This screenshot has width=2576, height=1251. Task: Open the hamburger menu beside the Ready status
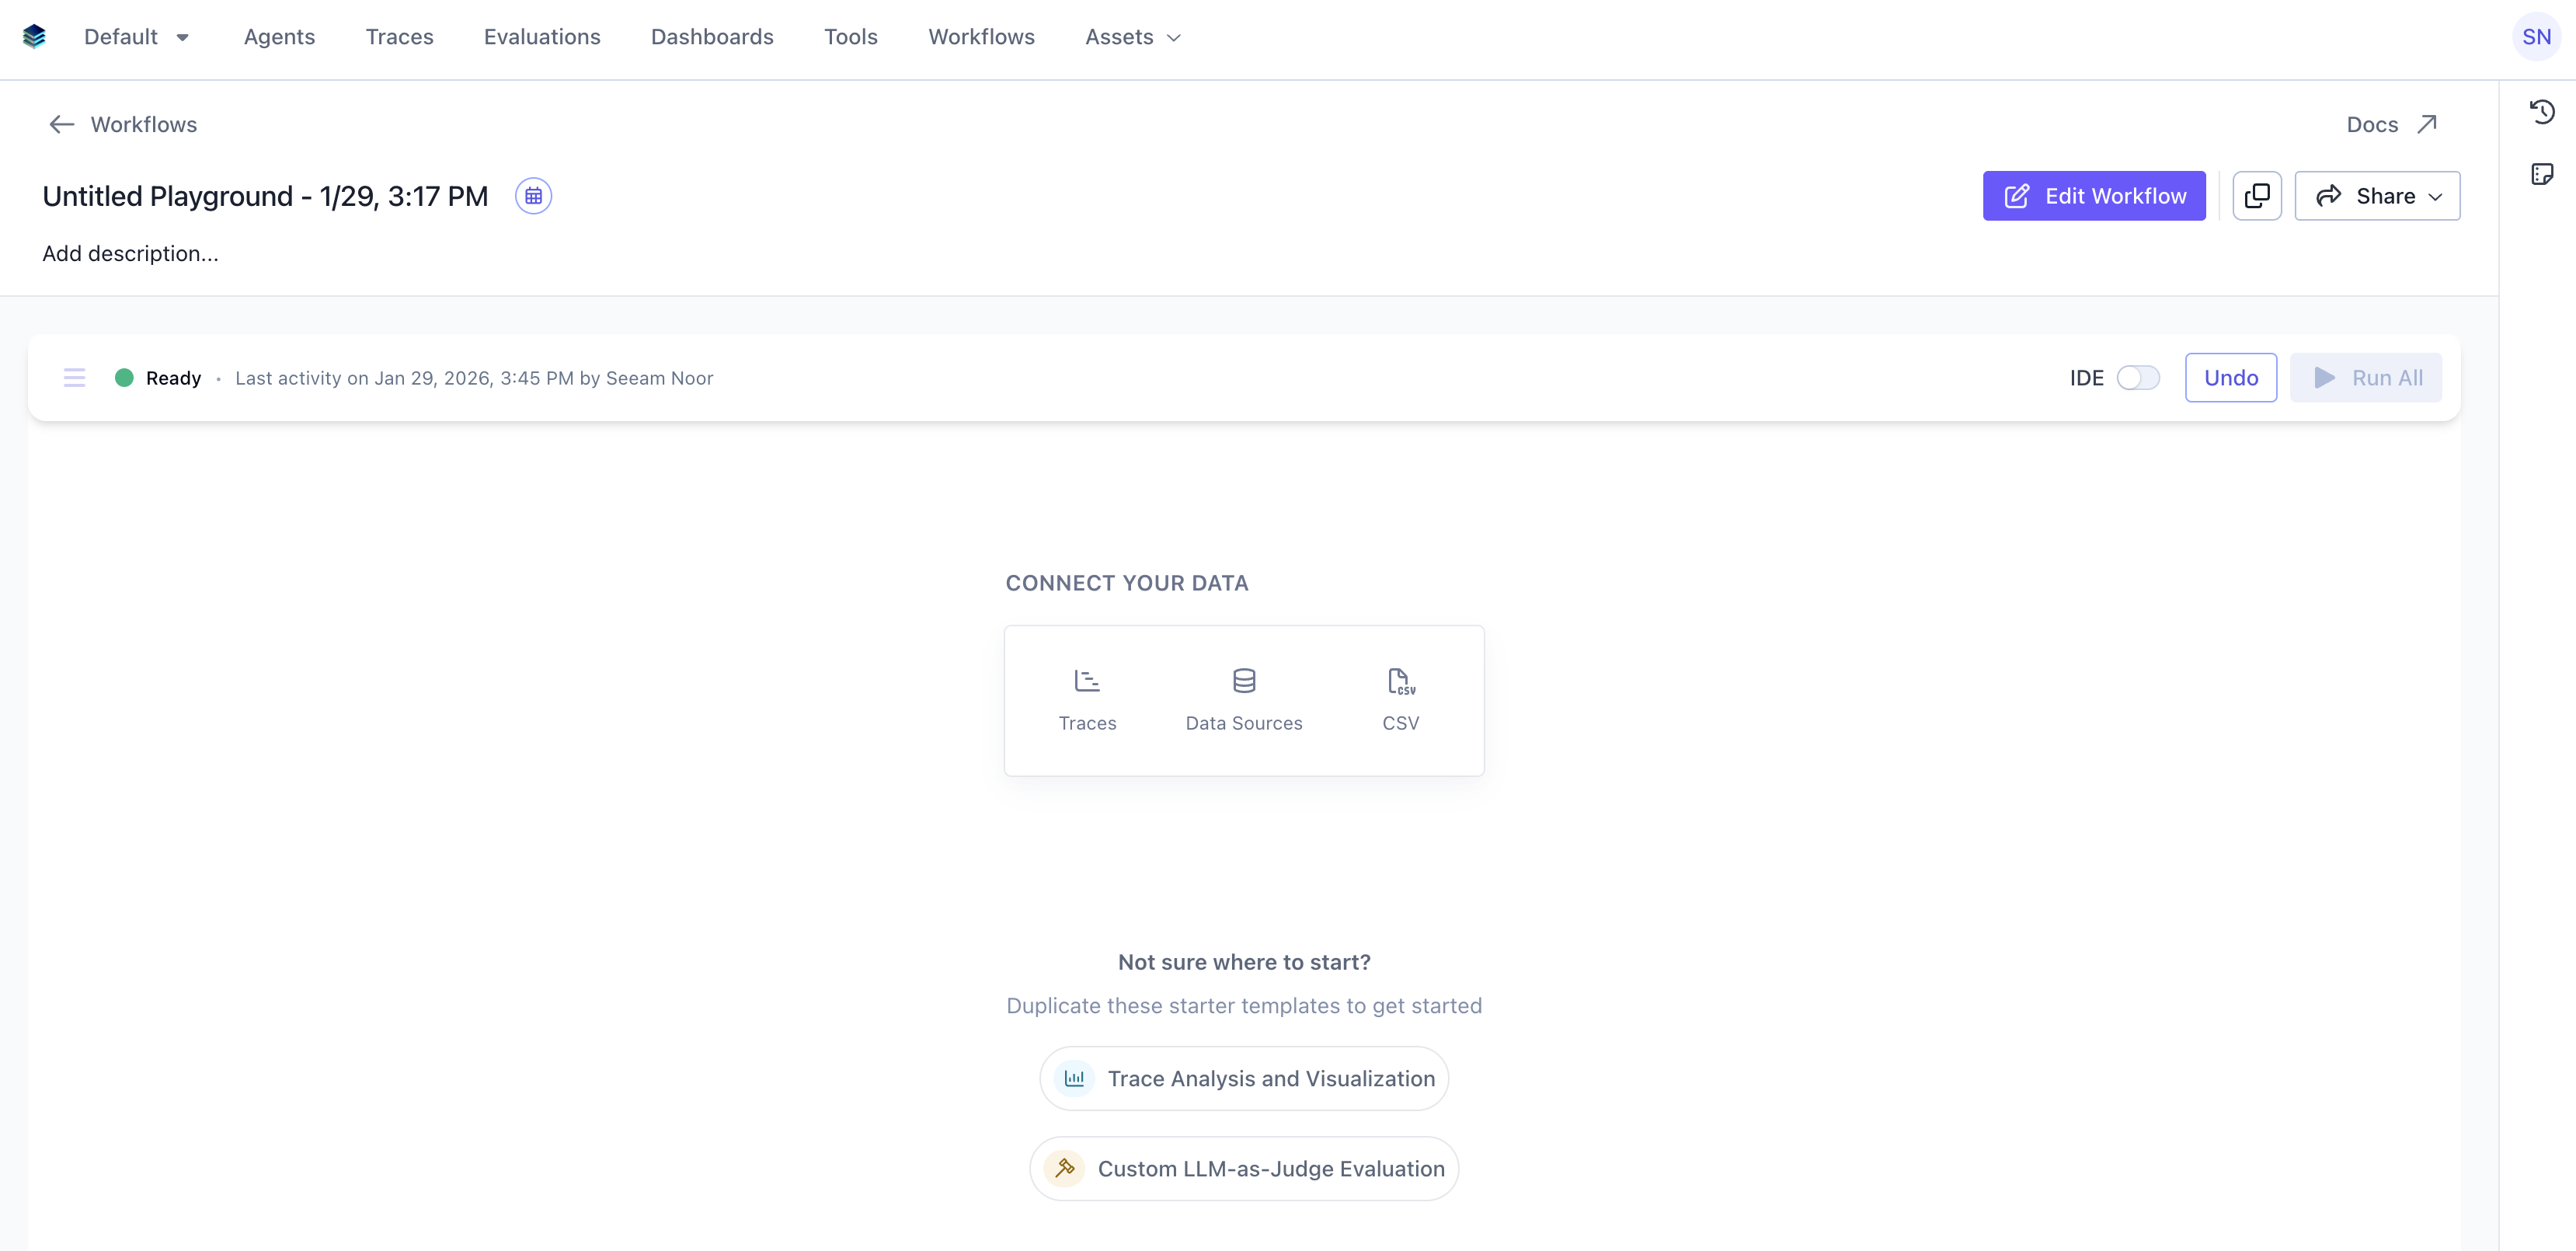(74, 377)
